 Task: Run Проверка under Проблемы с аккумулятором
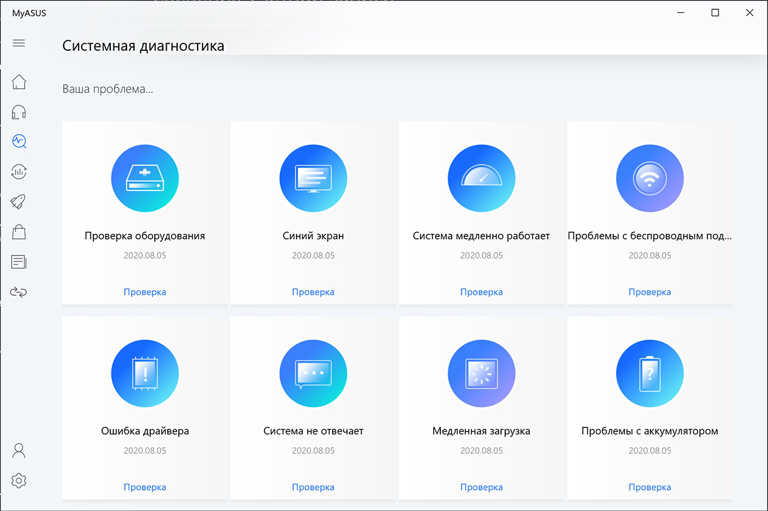point(650,487)
